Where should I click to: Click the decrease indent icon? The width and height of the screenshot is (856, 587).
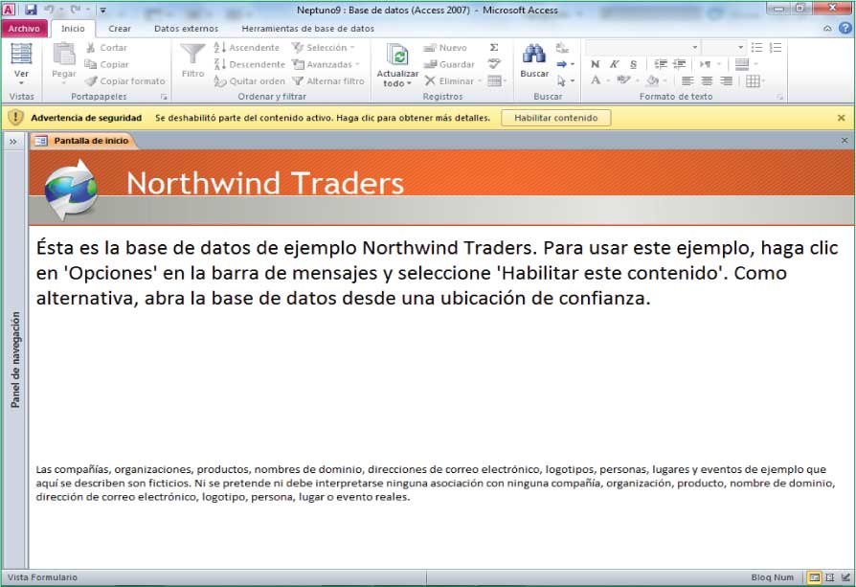pos(661,64)
